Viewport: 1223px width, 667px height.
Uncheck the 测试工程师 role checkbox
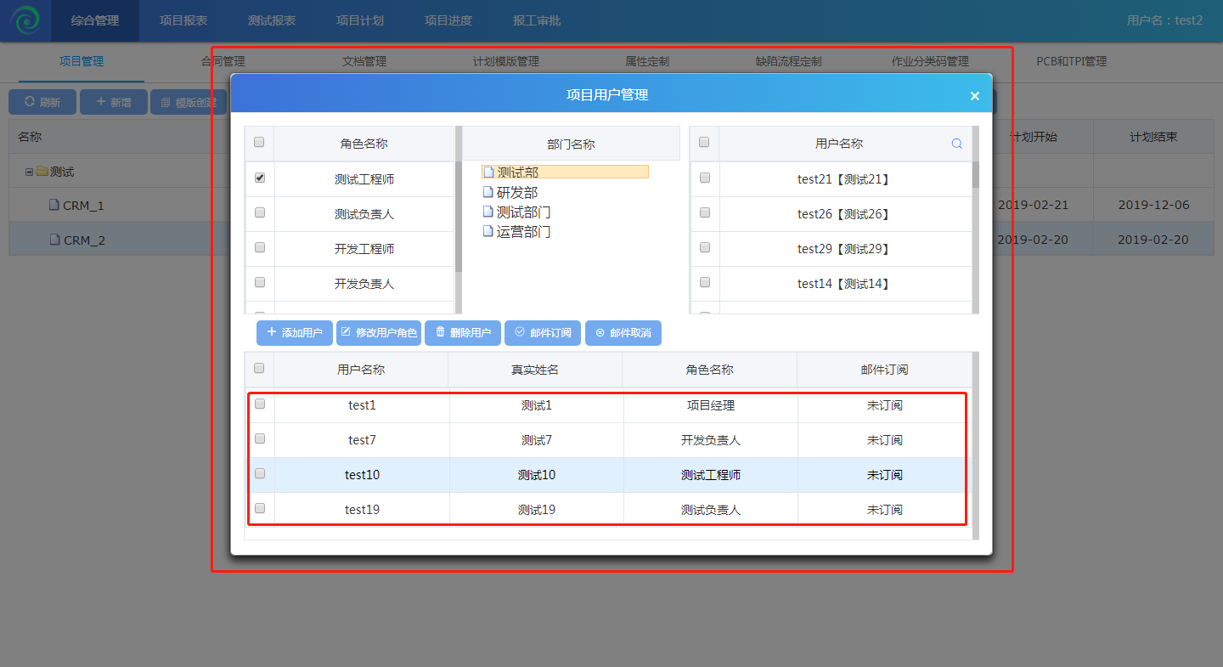[260, 178]
